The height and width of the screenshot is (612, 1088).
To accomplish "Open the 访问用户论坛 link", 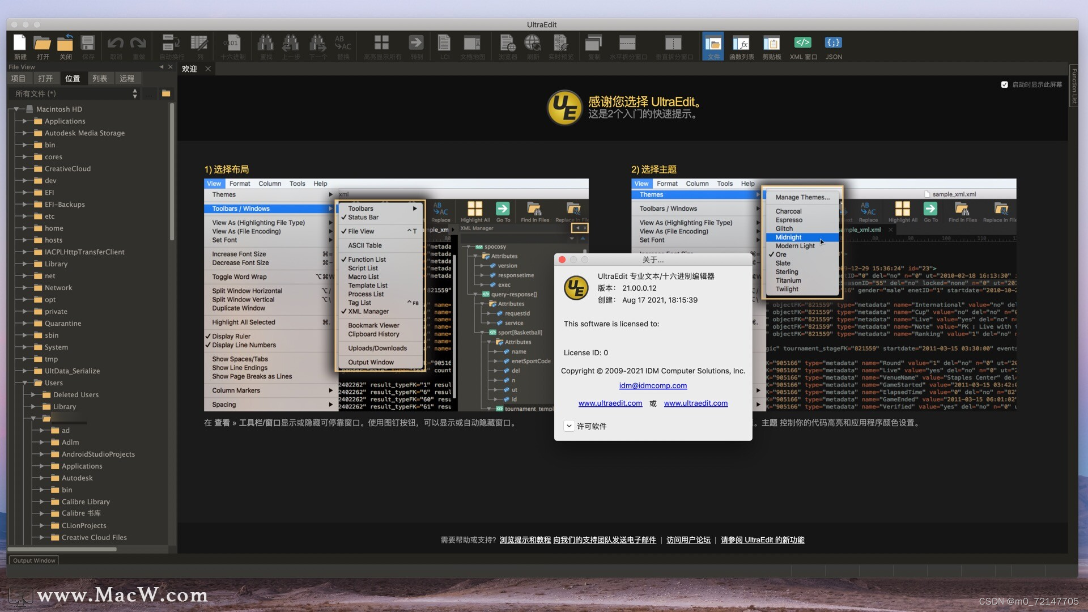I will 688,540.
